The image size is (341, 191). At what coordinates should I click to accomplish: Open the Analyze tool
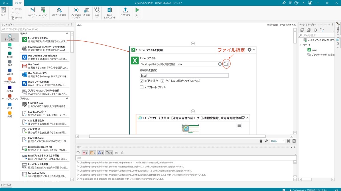(97, 13)
